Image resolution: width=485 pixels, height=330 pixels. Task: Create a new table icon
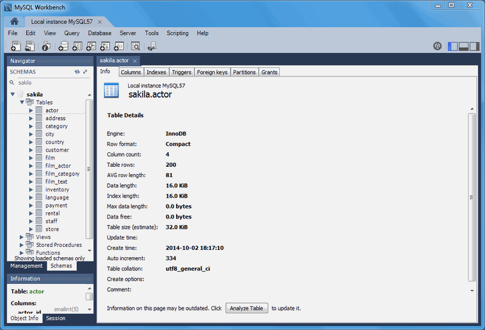coord(77,45)
